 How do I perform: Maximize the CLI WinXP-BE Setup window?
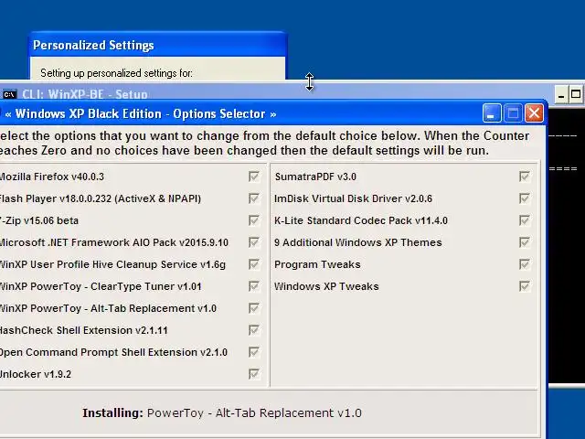coord(576,94)
